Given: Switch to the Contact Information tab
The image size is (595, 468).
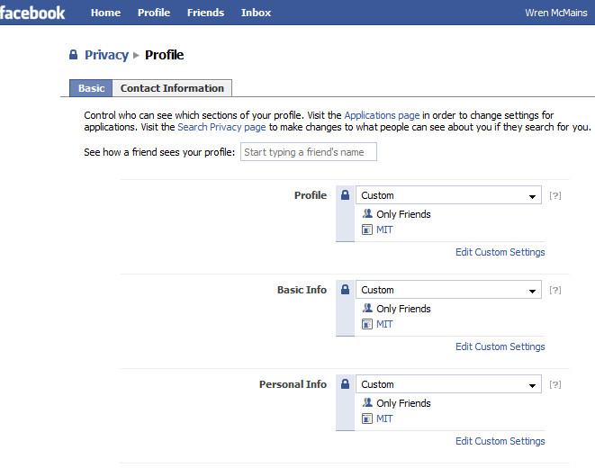Looking at the screenshot, I should (172, 88).
